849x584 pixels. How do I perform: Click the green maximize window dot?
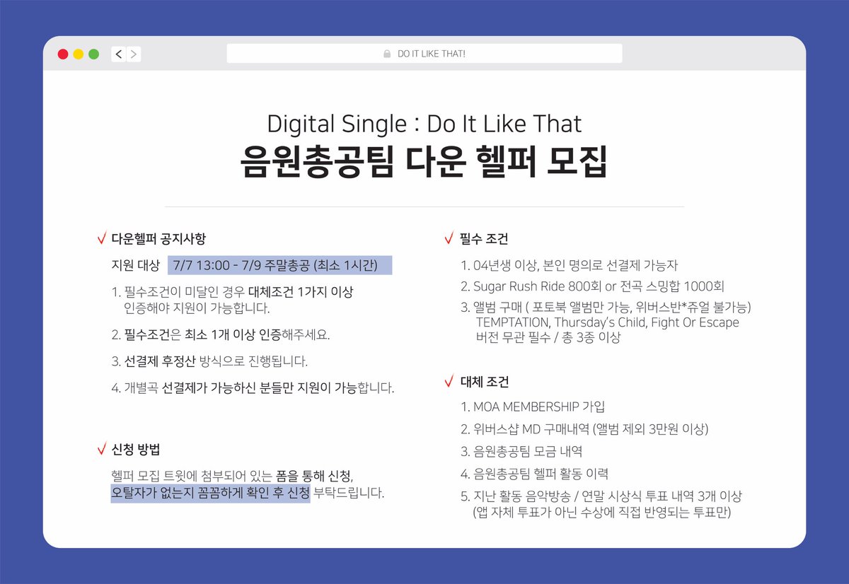[93, 54]
